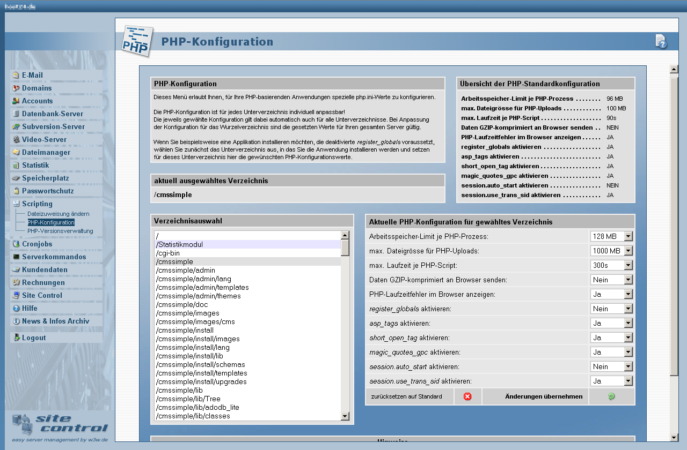Open the help document icon top right
Viewport: 687px width, 450px height.
(661, 41)
